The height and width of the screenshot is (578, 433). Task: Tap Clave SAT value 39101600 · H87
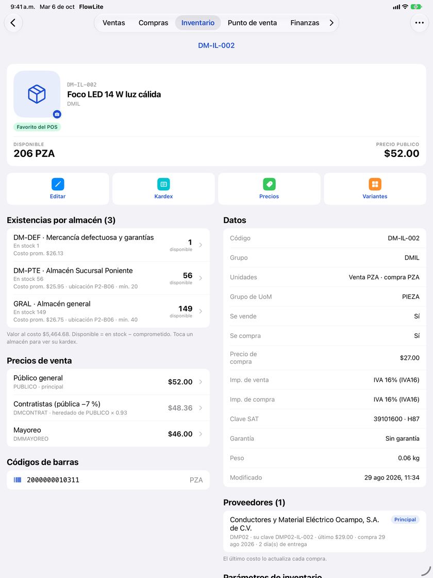click(396, 419)
